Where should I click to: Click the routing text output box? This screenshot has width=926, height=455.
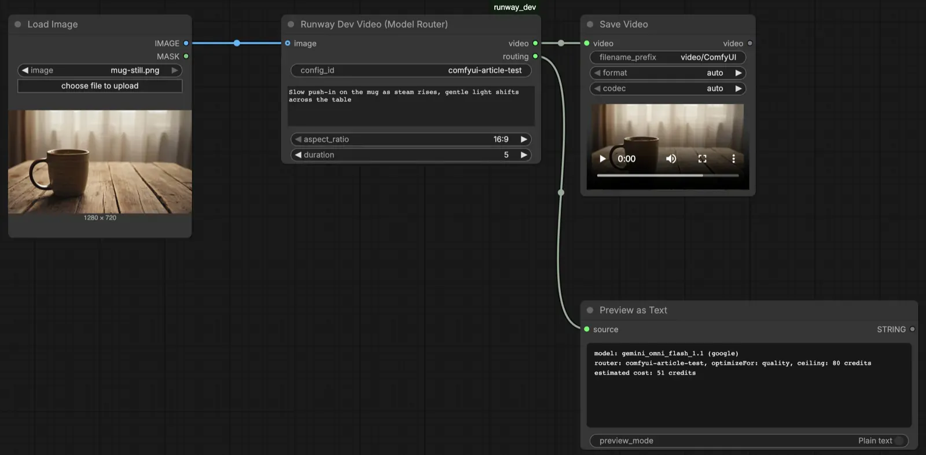749,385
